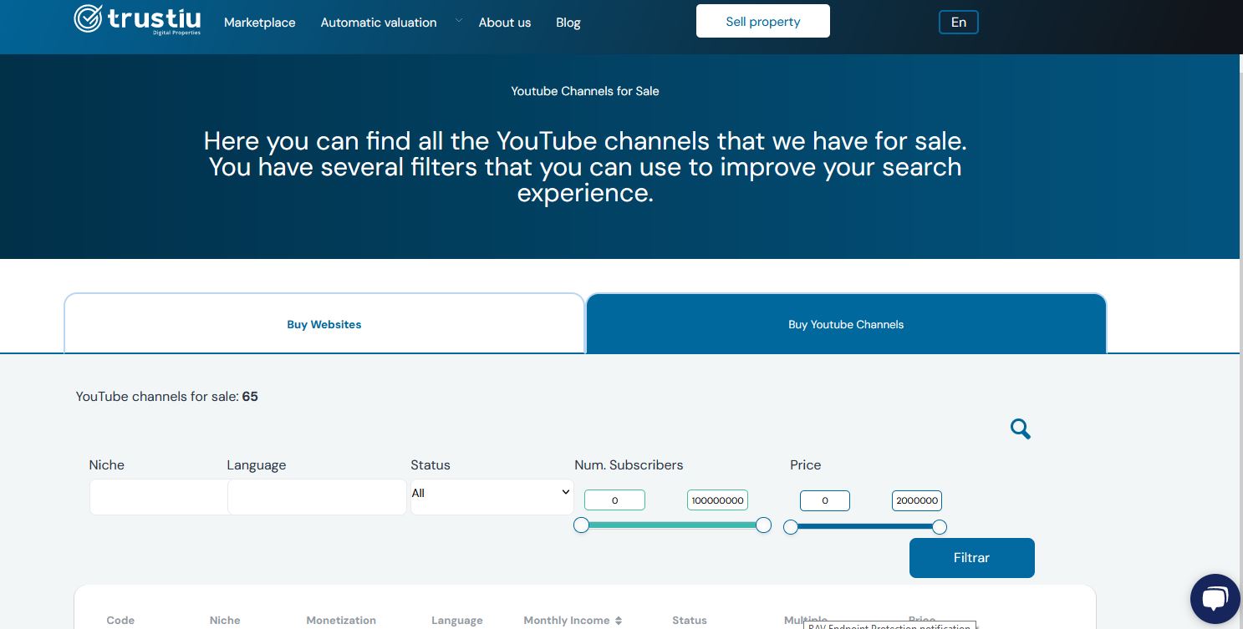This screenshot has width=1243, height=629.
Task: Open Automatic valuation menu item
Action: (x=379, y=23)
